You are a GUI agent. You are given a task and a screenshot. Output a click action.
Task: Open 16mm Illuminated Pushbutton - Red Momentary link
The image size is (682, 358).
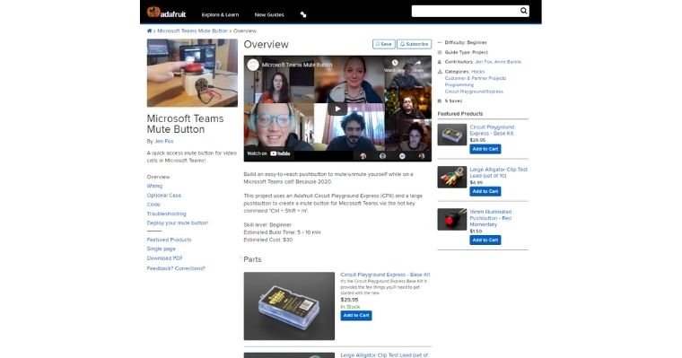coord(491,218)
